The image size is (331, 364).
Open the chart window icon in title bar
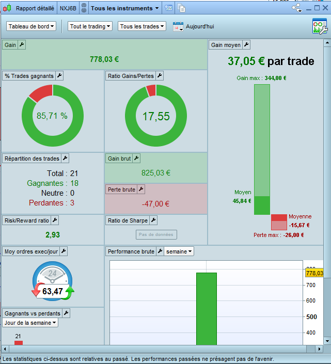click(x=168, y=8)
